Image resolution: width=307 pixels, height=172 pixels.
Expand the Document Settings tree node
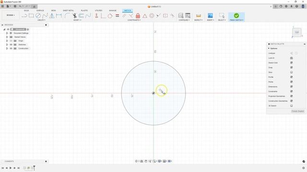[7, 33]
